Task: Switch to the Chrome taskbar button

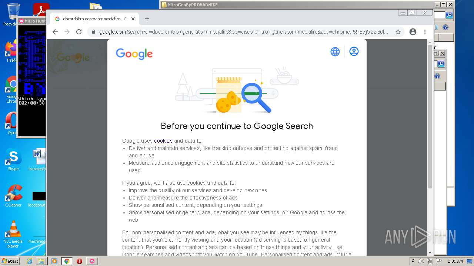Action: click(67, 261)
